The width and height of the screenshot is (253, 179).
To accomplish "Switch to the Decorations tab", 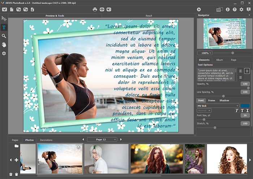I will (x=46, y=140).
